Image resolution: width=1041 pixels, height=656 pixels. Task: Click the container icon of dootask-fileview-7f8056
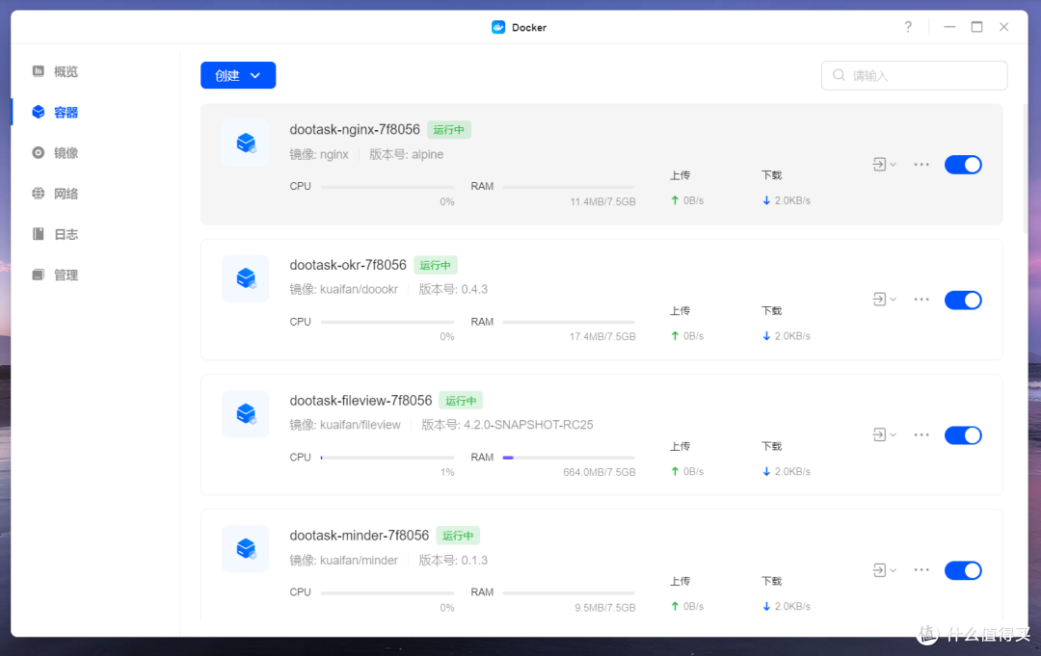click(245, 414)
